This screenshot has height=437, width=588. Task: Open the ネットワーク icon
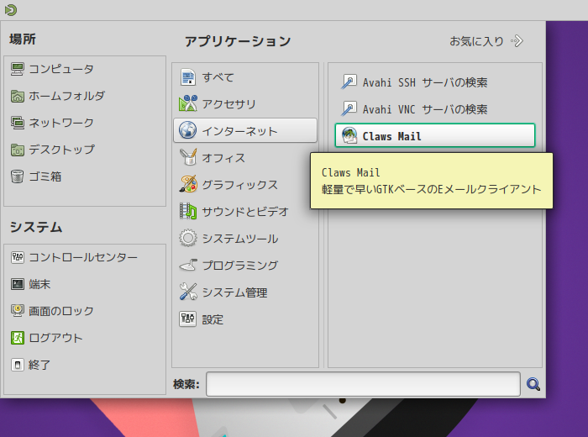coord(18,123)
